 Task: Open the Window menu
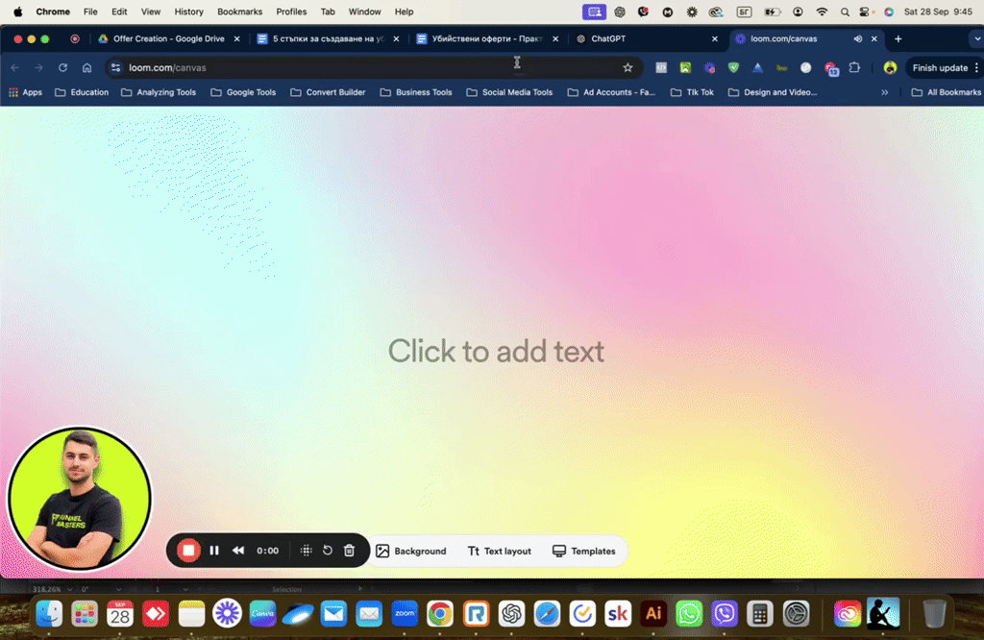click(364, 12)
